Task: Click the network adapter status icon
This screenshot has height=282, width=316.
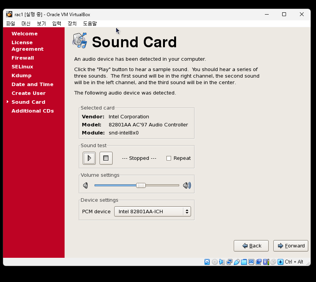Action: [x=230, y=262]
